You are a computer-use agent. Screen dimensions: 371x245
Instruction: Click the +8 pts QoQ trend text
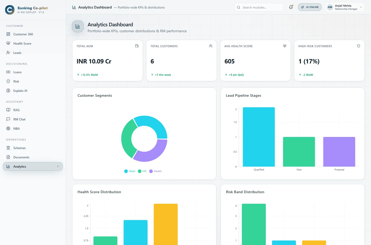pyautogui.click(x=236, y=75)
